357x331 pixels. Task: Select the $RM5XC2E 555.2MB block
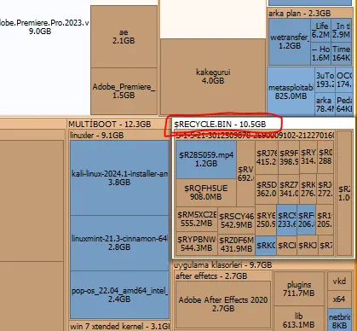pyautogui.click(x=197, y=219)
